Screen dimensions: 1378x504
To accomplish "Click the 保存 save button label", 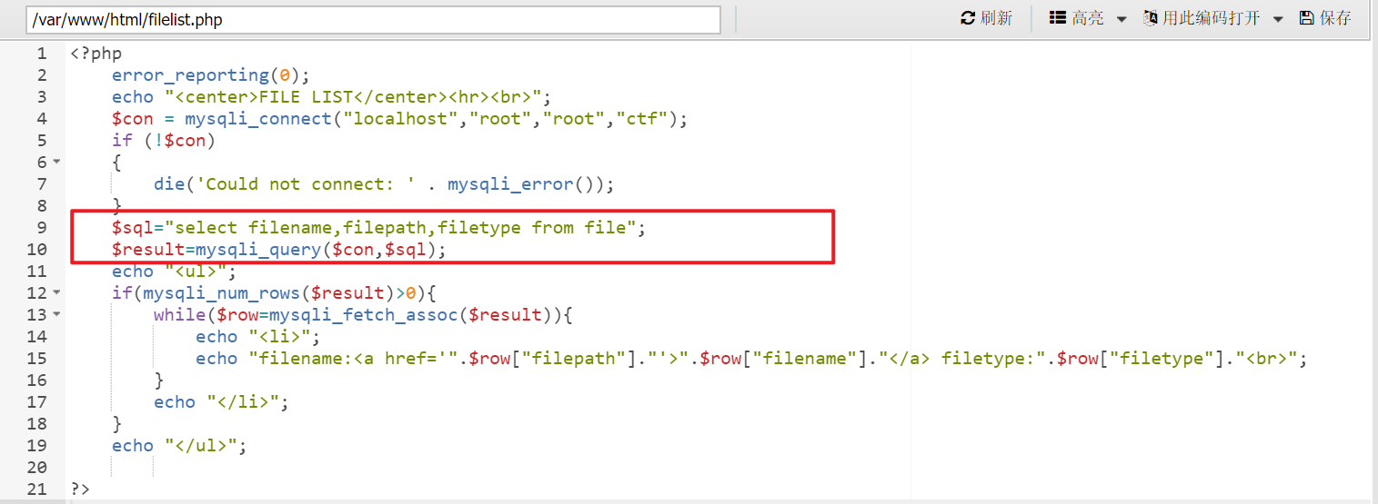I will pos(1335,18).
